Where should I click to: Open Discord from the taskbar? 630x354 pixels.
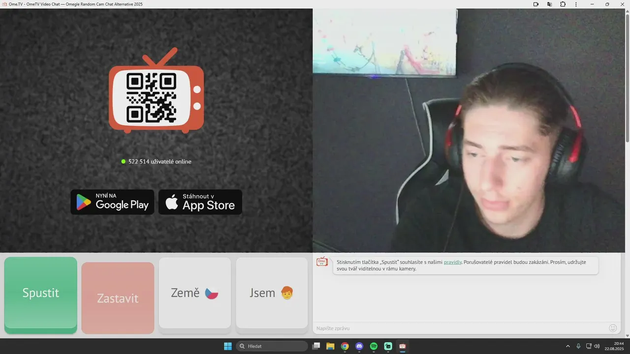pyautogui.click(x=359, y=346)
